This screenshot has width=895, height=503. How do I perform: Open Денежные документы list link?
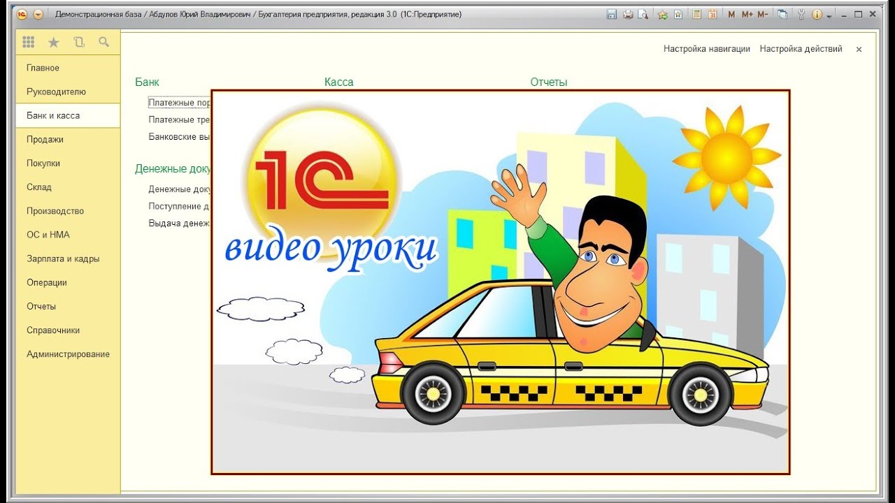(180, 189)
